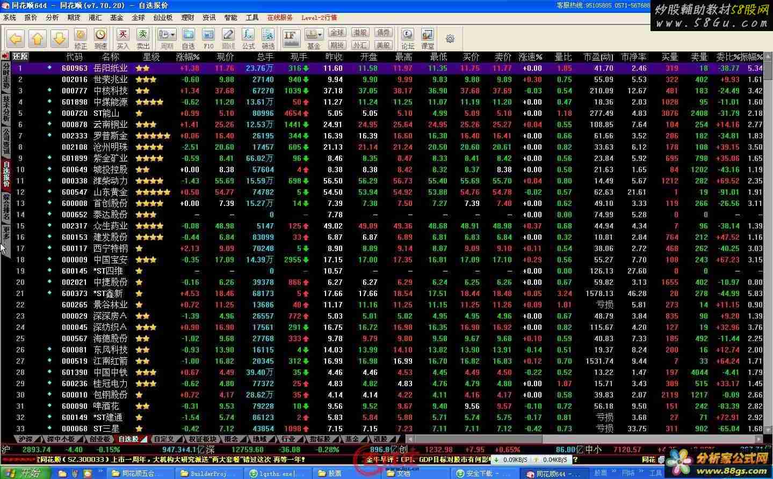Screen dimensions: 773x479
Task: Click the red arrow icon beside 还原
Action: coord(6,56)
